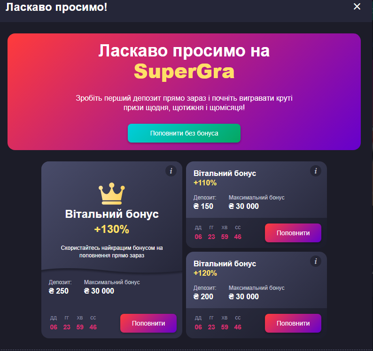Open info icon on +120% bonus card
Viewport: 373px width, 351px height.
click(315, 261)
